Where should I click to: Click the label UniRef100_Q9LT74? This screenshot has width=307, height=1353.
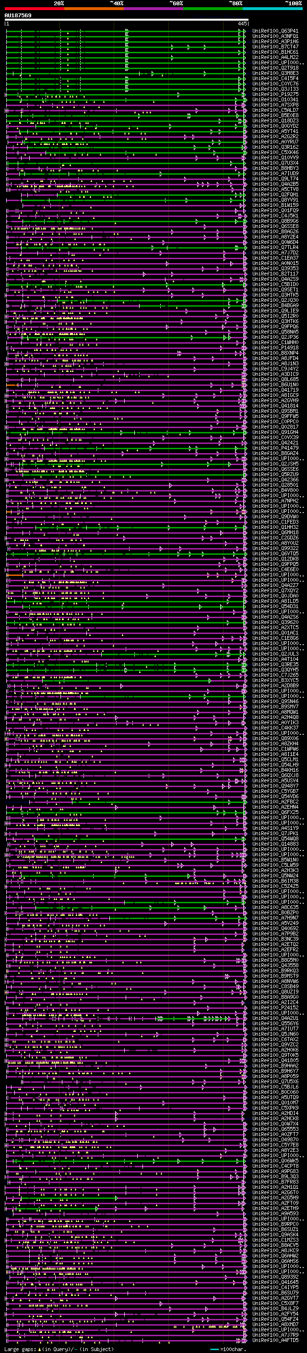[275, 179]
